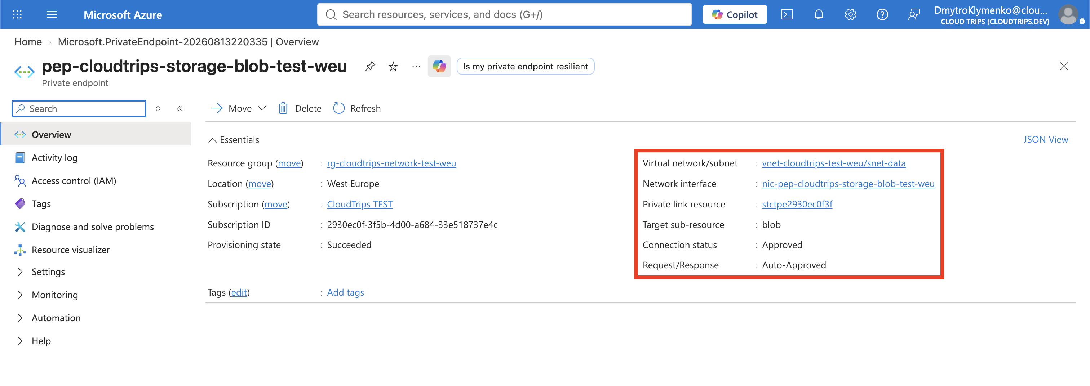Open the notifications bell
Screen dimensions: 1090x386
(818, 14)
